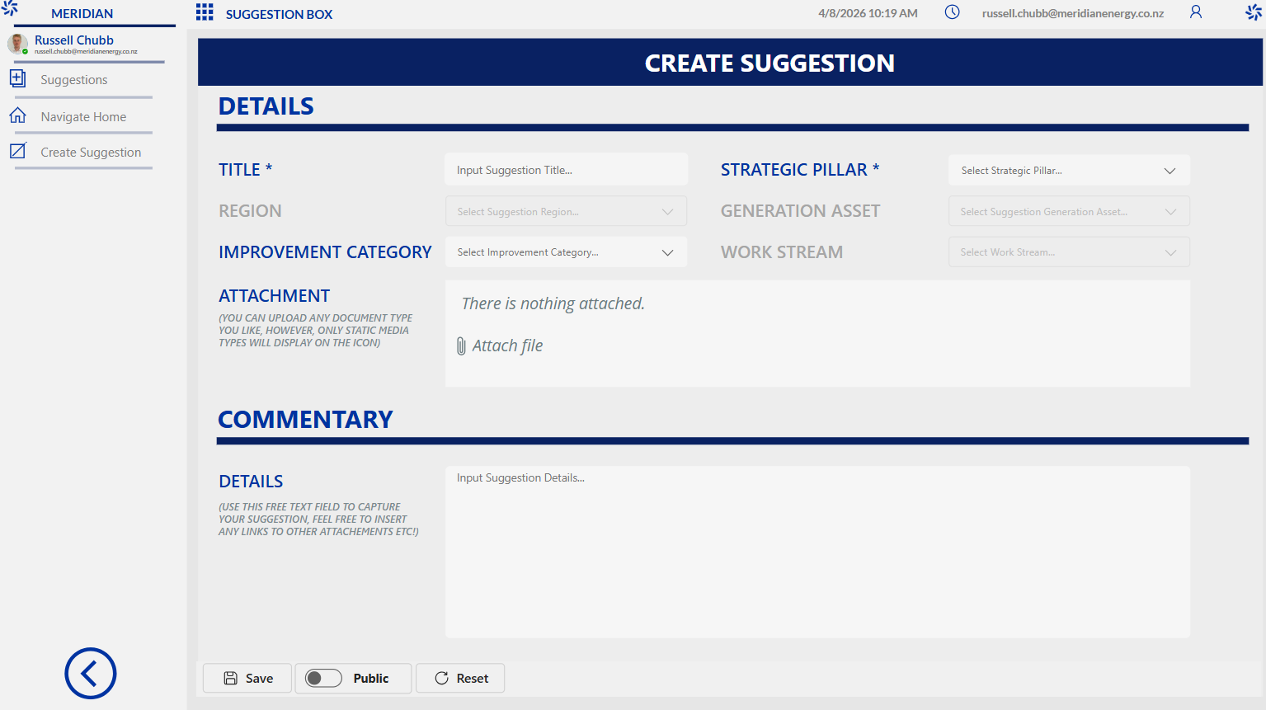The image size is (1266, 710).
Task: Click the date and time display
Action: pyautogui.click(x=868, y=13)
